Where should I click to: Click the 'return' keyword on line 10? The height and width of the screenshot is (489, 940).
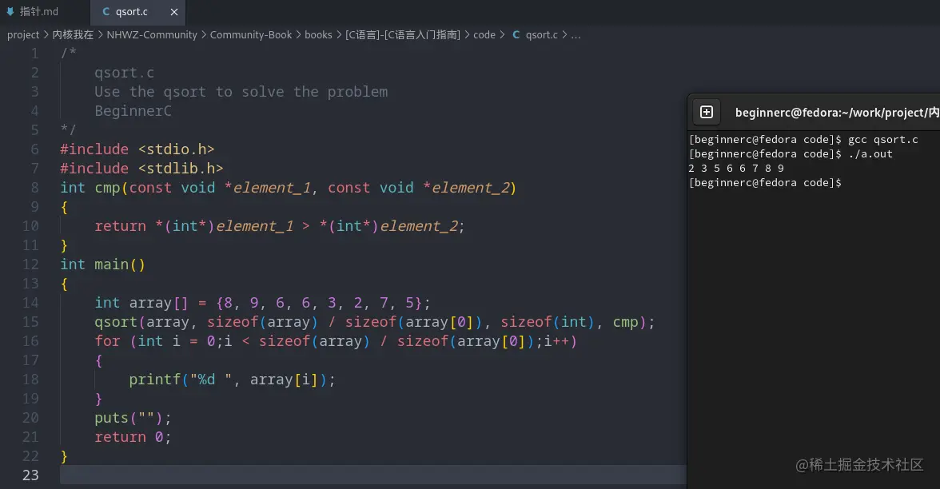[x=120, y=226]
